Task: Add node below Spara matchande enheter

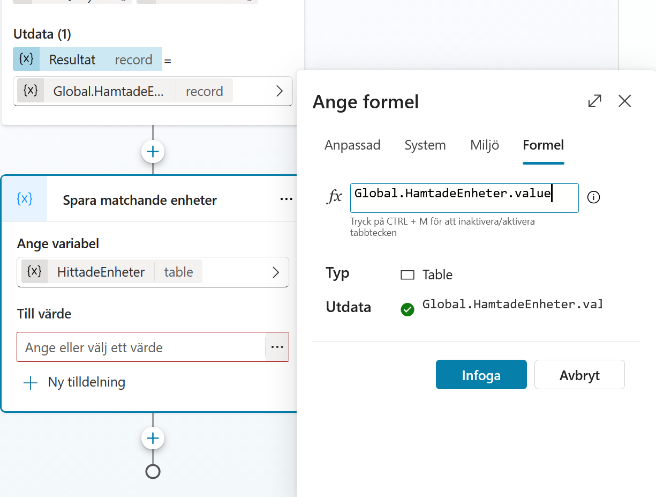Action: 153,439
